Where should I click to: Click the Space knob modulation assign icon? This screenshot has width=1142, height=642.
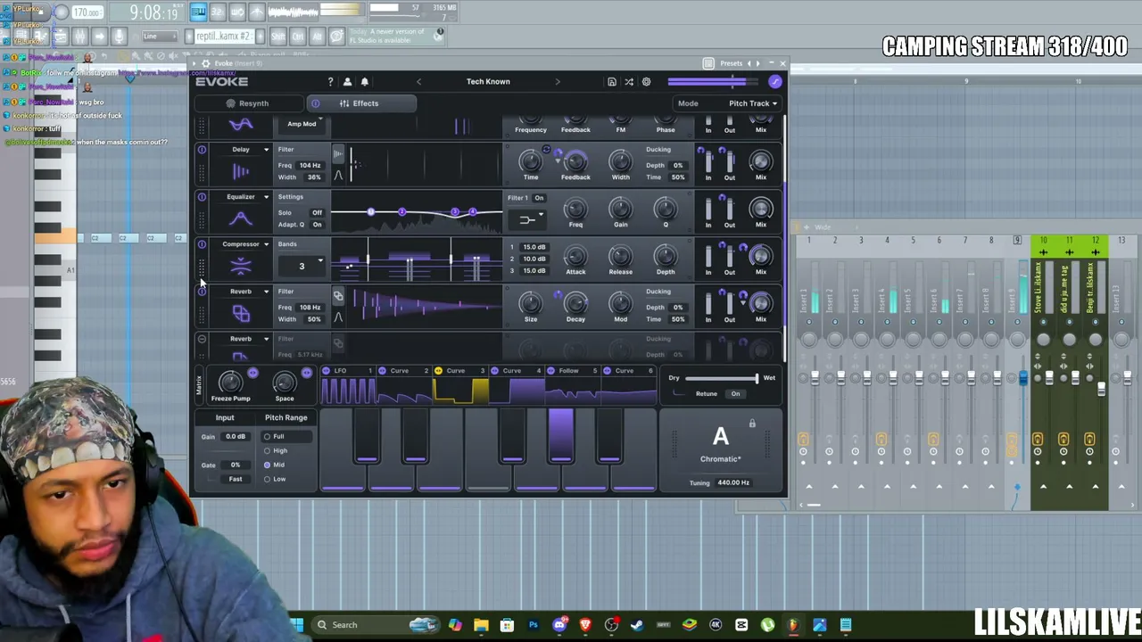pyautogui.click(x=306, y=374)
